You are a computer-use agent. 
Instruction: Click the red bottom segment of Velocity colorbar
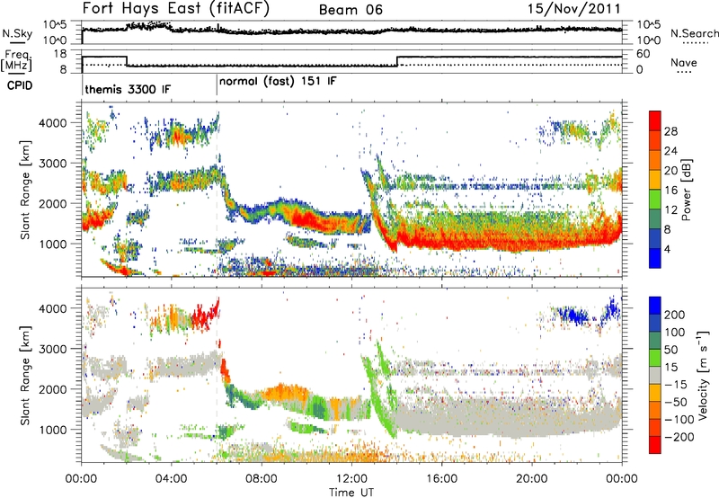point(655,445)
